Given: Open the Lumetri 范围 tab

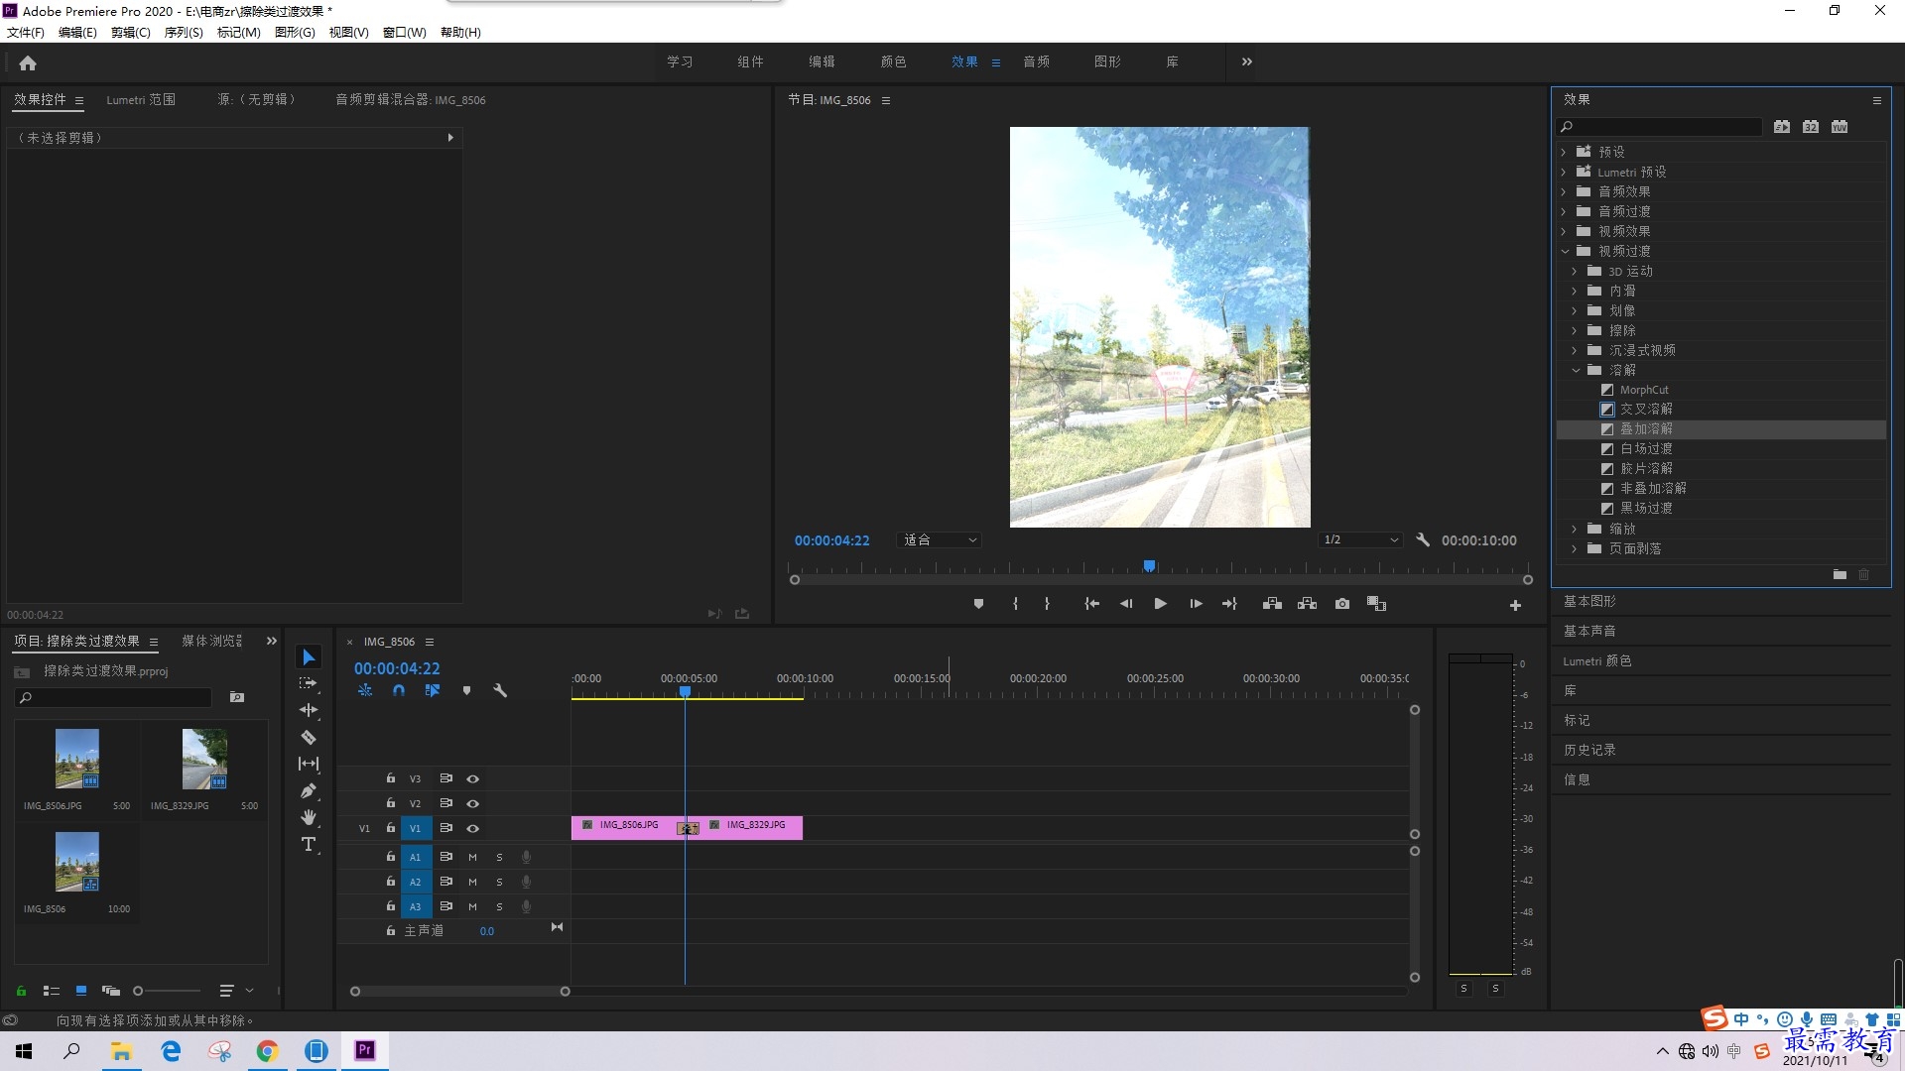Looking at the screenshot, I should pyautogui.click(x=141, y=99).
